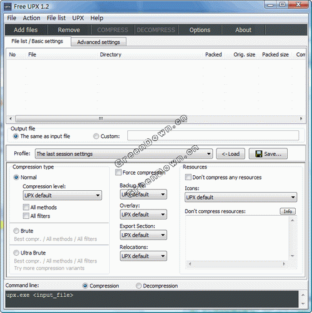Open the Action menu
Screen dimensions: 312x313
click(31, 18)
